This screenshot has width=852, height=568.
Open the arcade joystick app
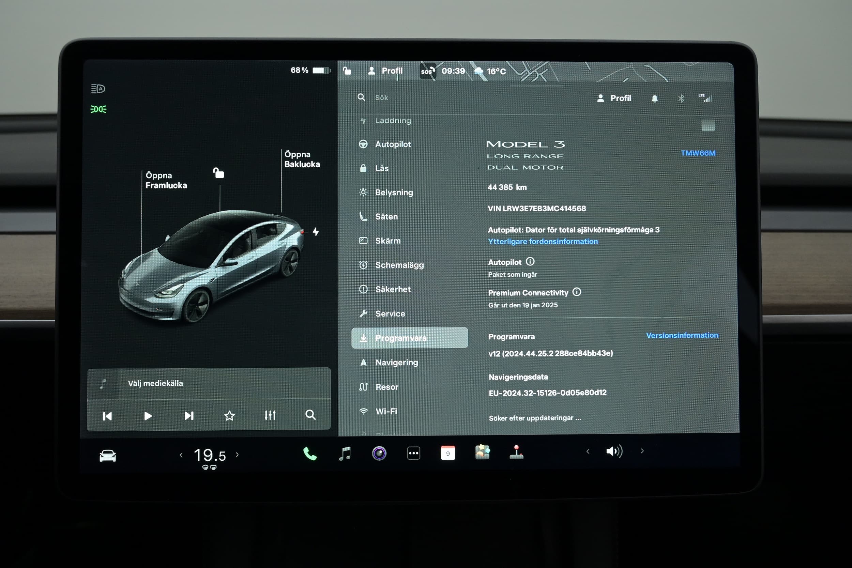pyautogui.click(x=516, y=452)
